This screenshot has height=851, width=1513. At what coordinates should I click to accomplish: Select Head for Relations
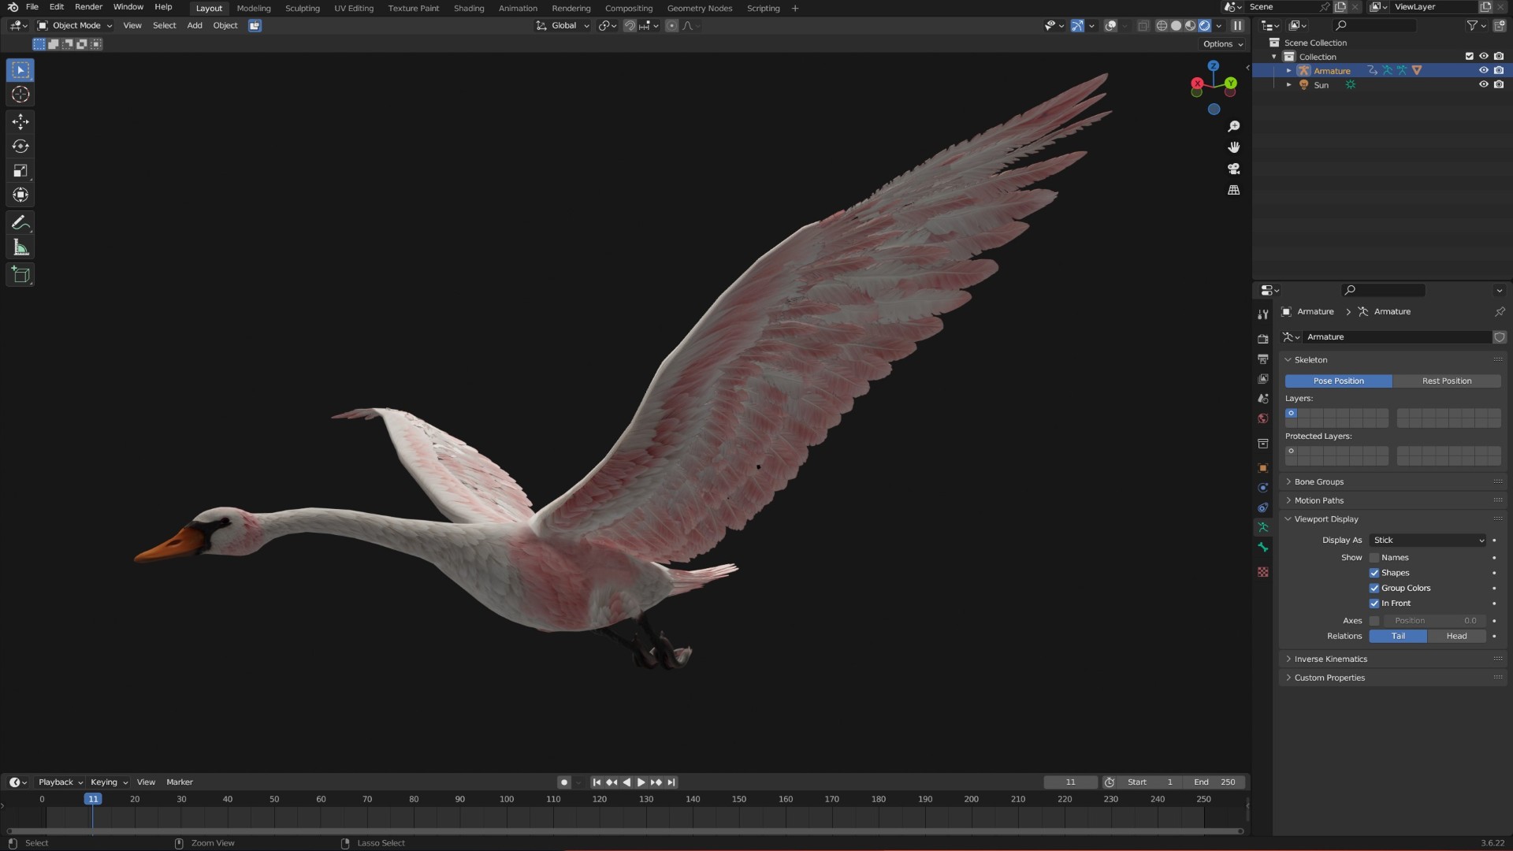point(1456,637)
